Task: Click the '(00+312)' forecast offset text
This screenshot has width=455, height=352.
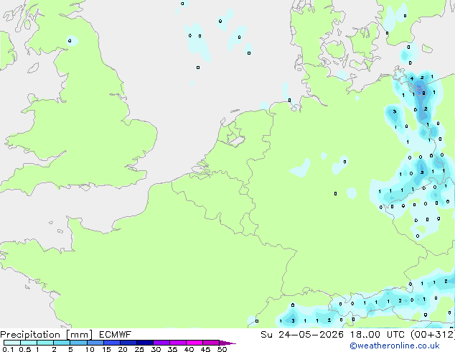Action: [x=433, y=335]
